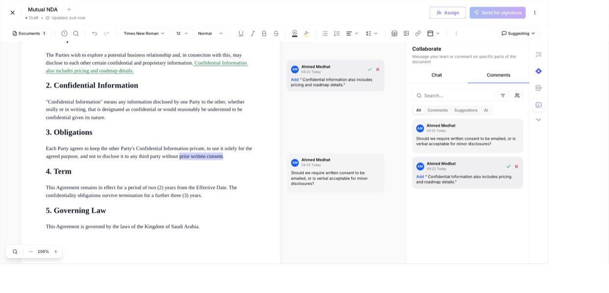This screenshot has width=609, height=293.
Task: Switch to the Comments tab
Action: click(x=498, y=75)
